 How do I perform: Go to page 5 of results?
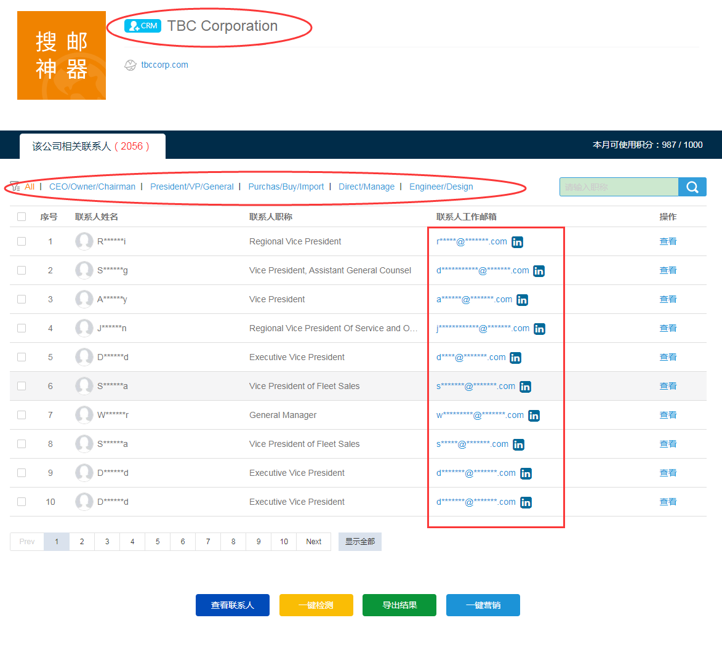pyautogui.click(x=158, y=542)
